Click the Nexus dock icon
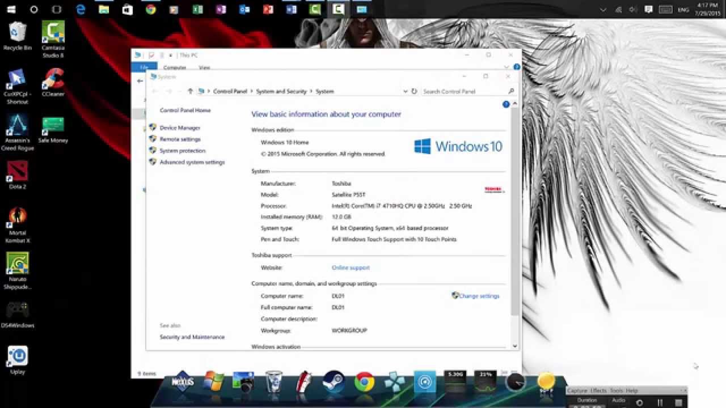The image size is (726, 408). (x=183, y=382)
